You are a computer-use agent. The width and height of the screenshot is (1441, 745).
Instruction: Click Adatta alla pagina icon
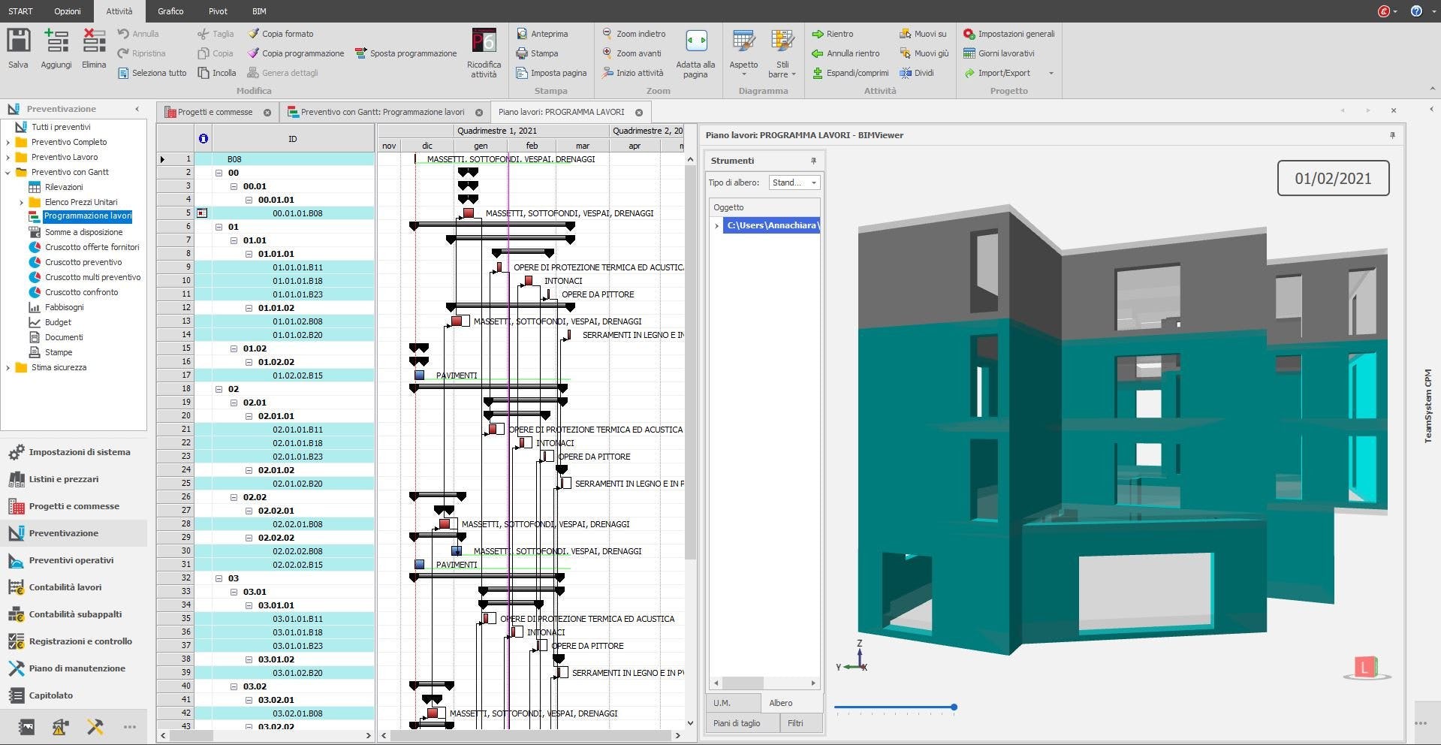[x=696, y=41]
